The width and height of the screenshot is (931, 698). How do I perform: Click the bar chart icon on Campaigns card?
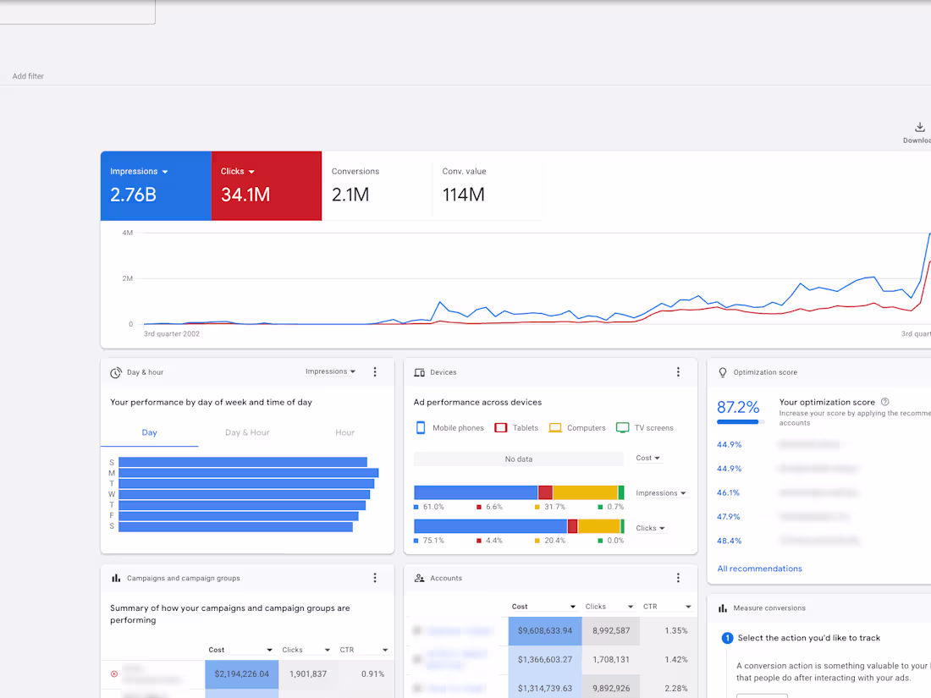point(116,578)
